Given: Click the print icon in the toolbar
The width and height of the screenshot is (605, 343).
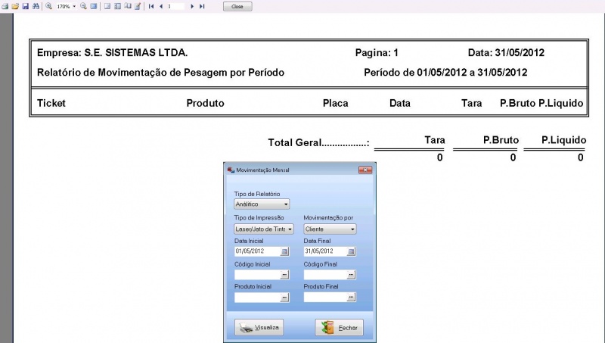Looking at the screenshot, I should (5, 6).
